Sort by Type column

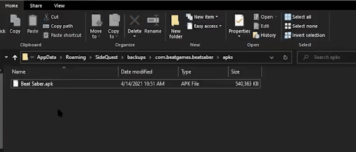coord(203,72)
